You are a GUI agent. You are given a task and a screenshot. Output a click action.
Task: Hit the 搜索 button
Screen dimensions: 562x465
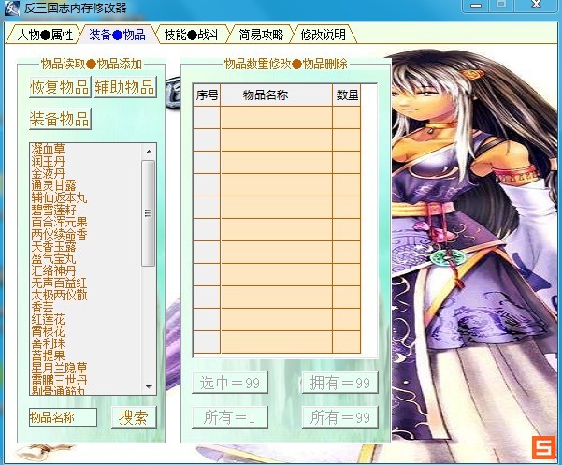pos(133,417)
